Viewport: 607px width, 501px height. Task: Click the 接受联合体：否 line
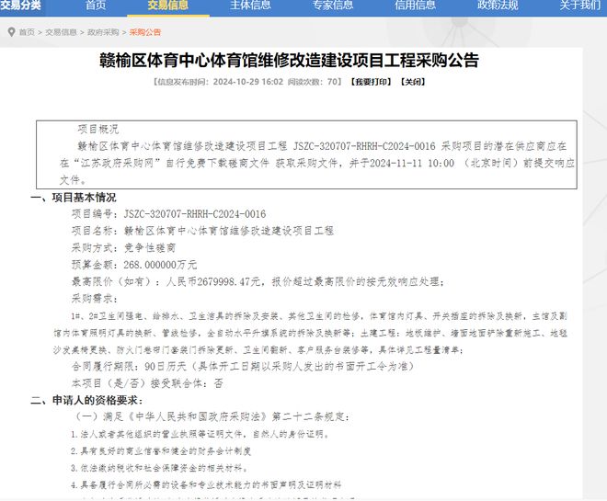147,383
